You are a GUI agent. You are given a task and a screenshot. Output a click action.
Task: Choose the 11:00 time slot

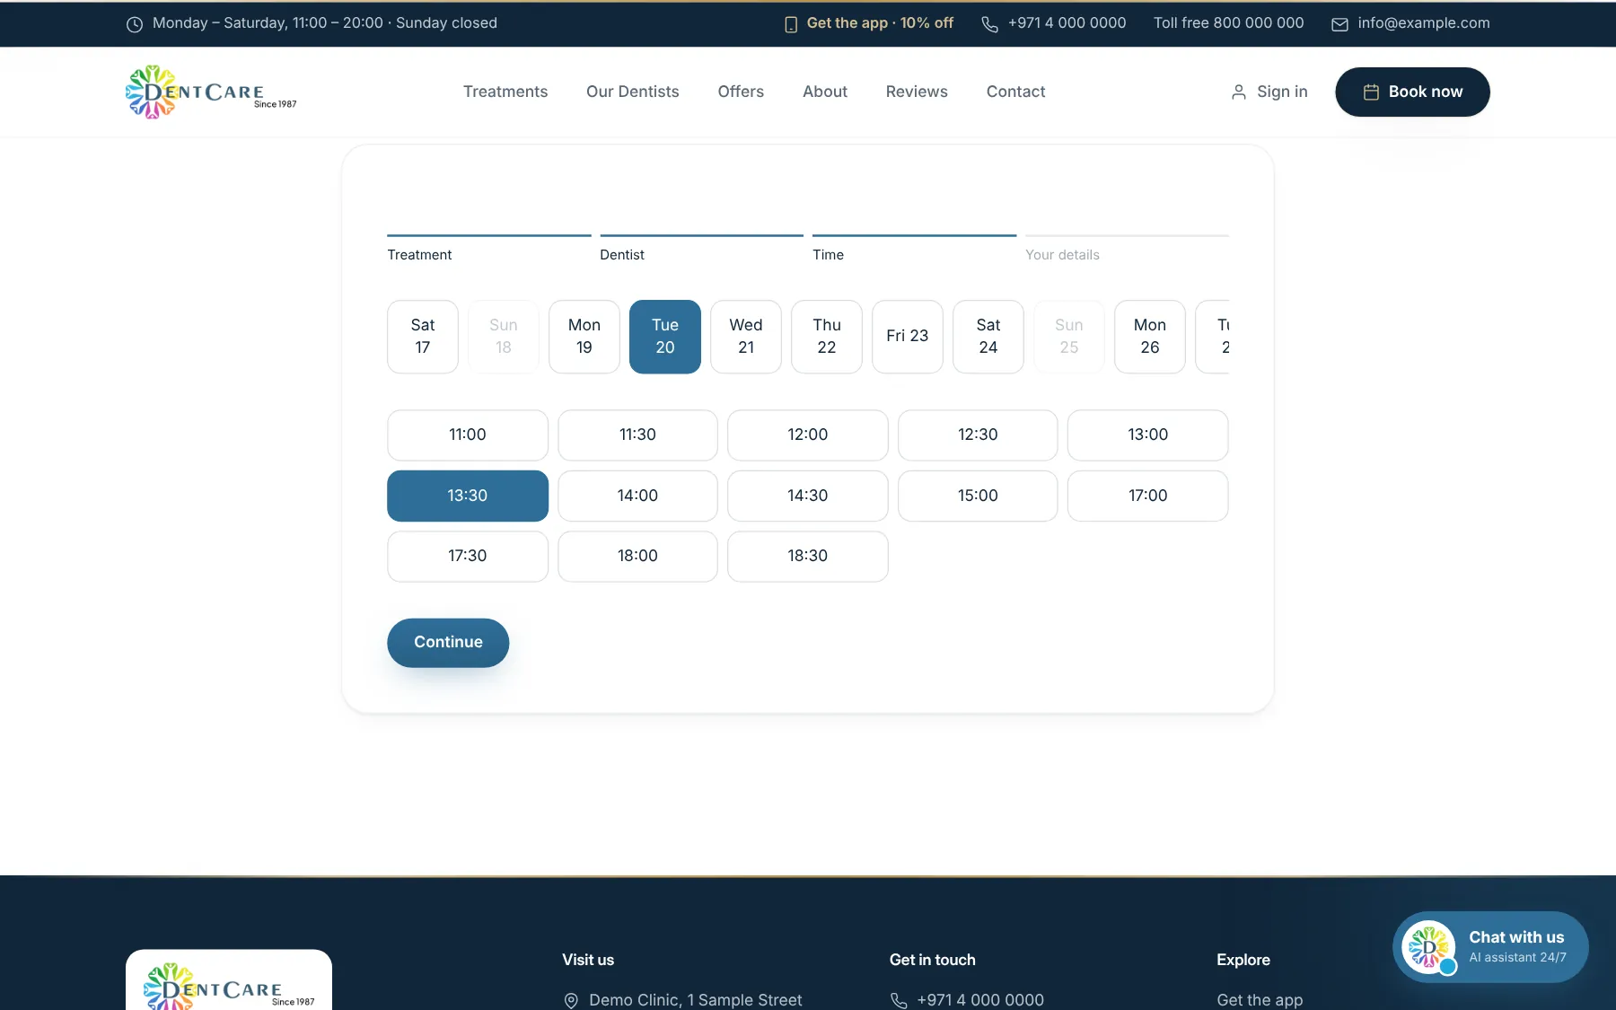[468, 435]
